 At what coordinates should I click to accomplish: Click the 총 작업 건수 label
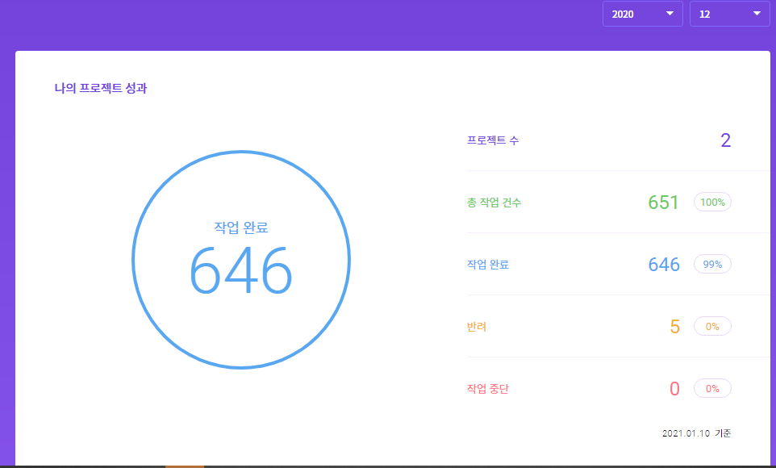pyautogui.click(x=494, y=203)
